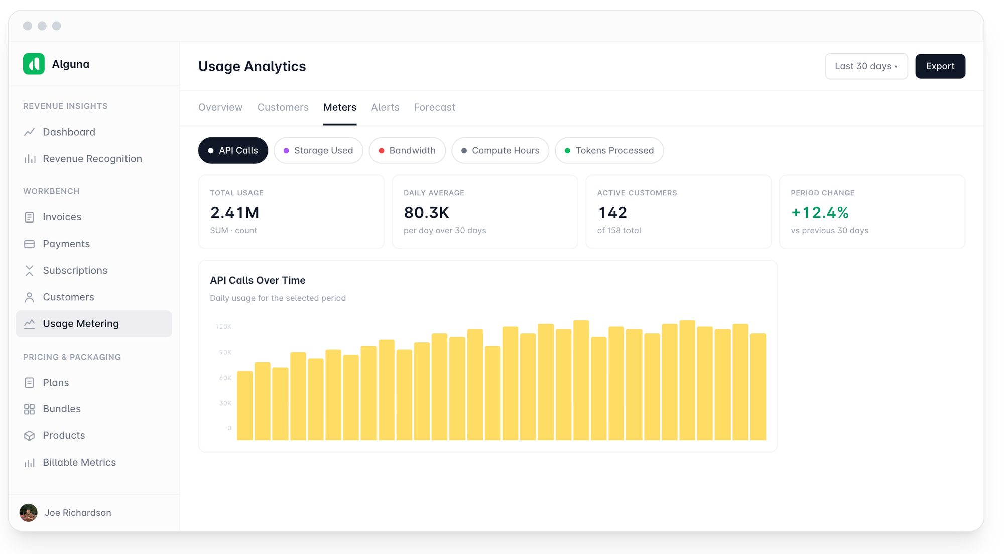This screenshot has width=1004, height=554.
Task: Select the Compute Hours meter chip
Action: click(x=500, y=150)
